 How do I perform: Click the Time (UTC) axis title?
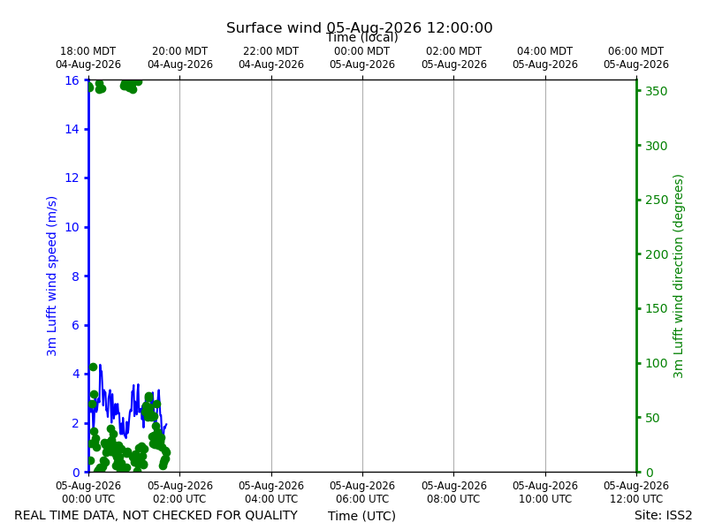(x=361, y=516)
